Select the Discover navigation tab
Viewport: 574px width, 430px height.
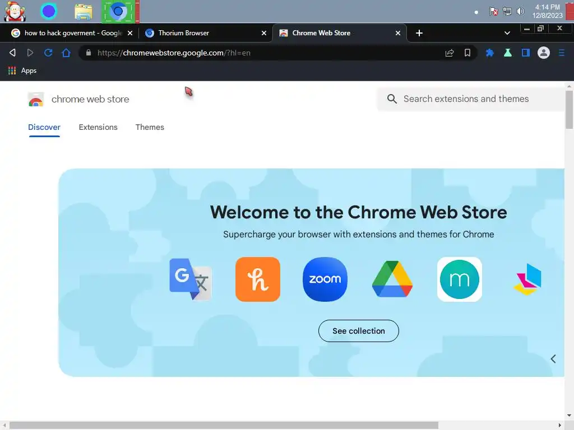pos(44,127)
